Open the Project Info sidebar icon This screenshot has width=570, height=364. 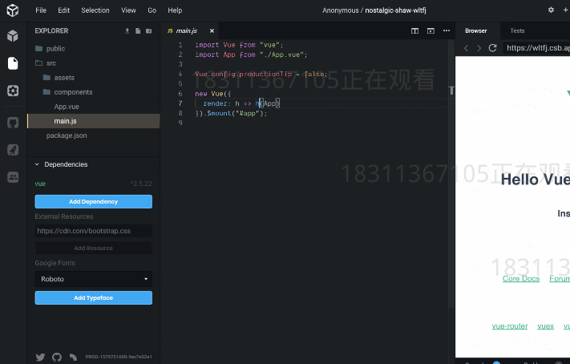[x=13, y=35]
